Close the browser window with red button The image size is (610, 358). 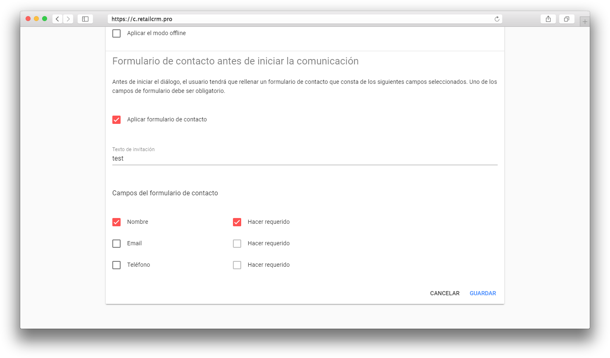[x=28, y=19]
